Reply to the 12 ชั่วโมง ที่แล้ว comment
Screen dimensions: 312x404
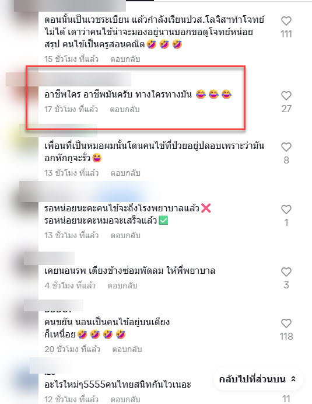click(x=125, y=399)
